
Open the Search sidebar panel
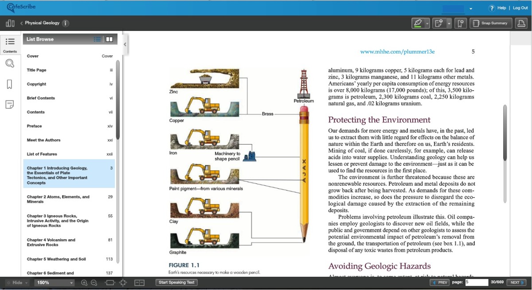(x=10, y=64)
